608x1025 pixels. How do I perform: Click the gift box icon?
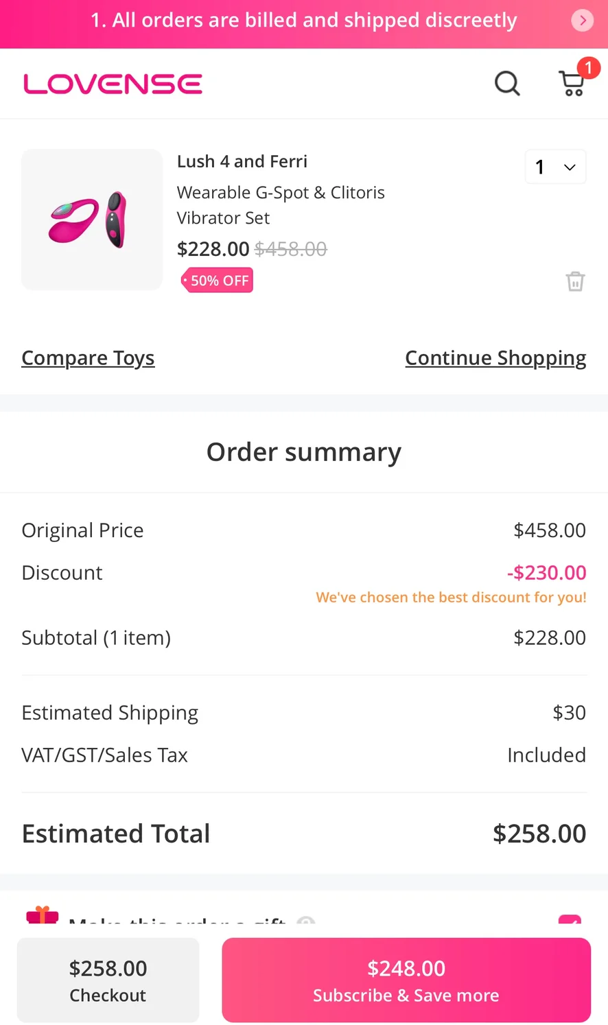click(42, 915)
